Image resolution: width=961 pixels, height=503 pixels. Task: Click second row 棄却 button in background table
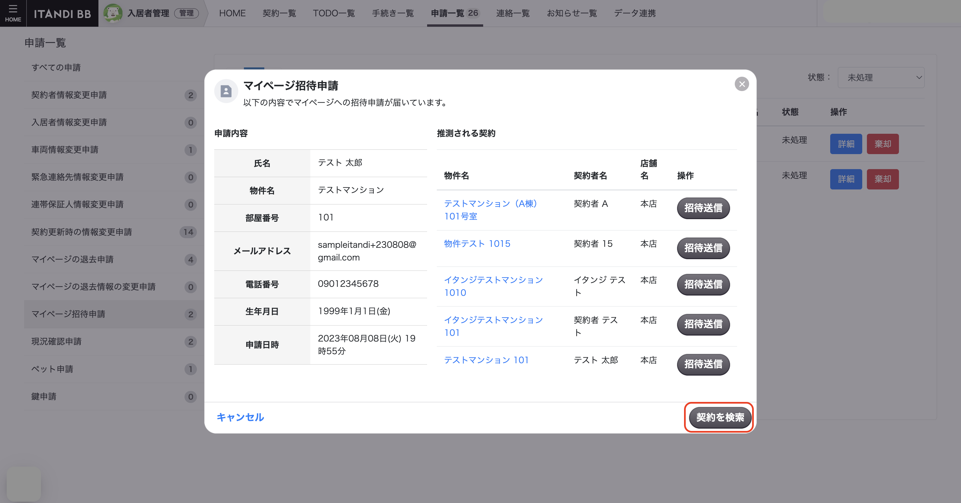[883, 179]
